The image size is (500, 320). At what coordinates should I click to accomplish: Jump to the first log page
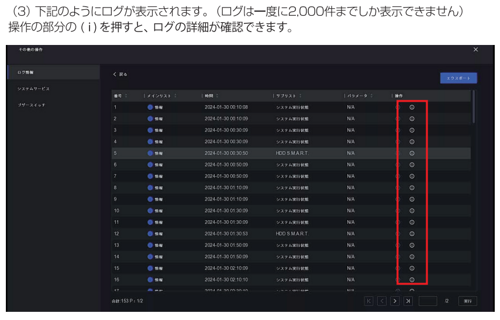(x=368, y=301)
